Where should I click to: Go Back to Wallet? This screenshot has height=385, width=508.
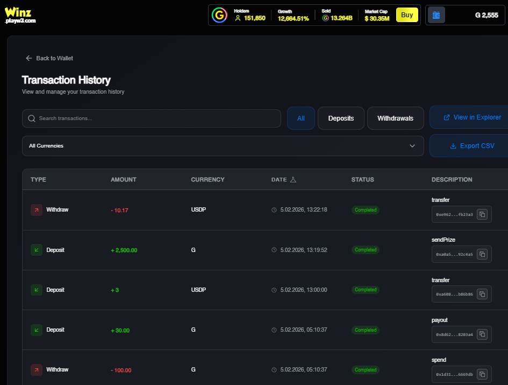(x=49, y=58)
